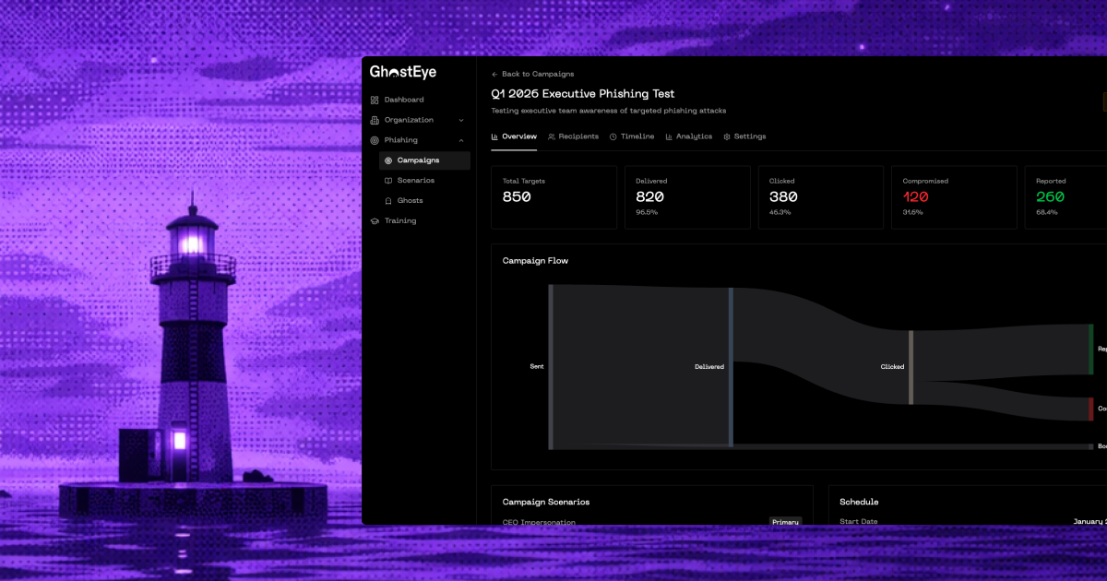Select Campaigns in the sidebar
The image size is (1107, 581).
click(x=424, y=160)
